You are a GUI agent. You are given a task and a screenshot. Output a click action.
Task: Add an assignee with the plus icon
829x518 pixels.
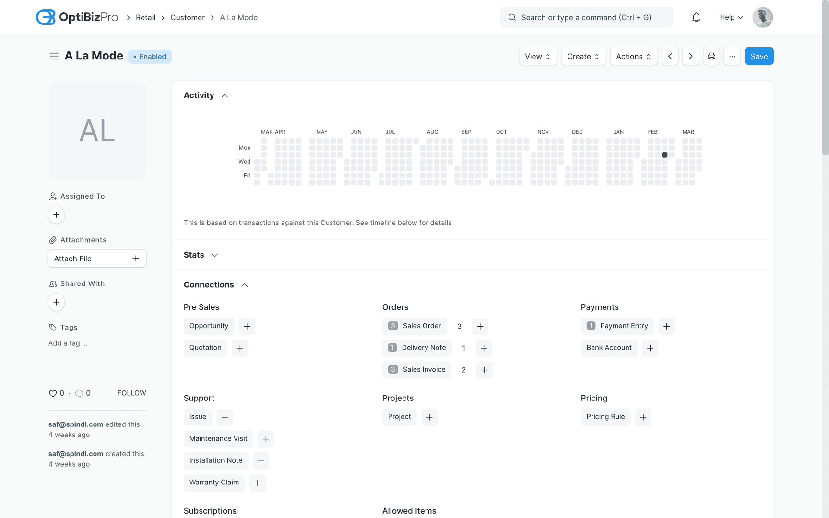tap(56, 215)
